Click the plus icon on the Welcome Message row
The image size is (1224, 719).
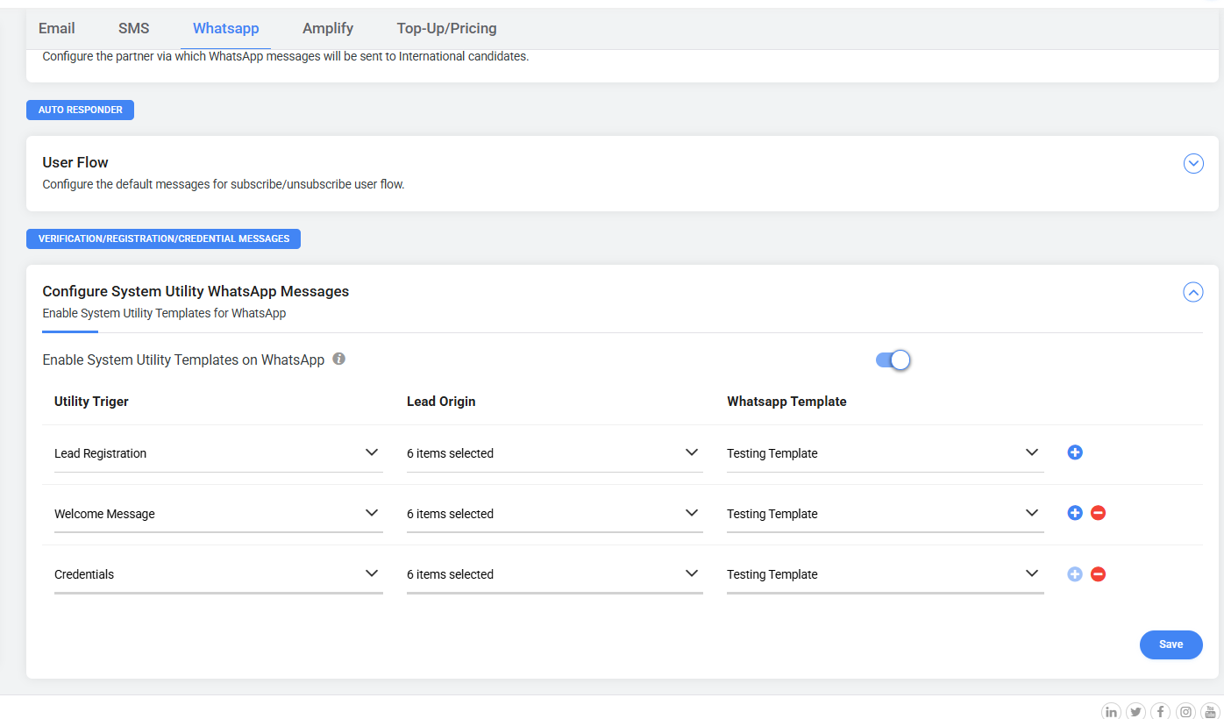point(1075,513)
